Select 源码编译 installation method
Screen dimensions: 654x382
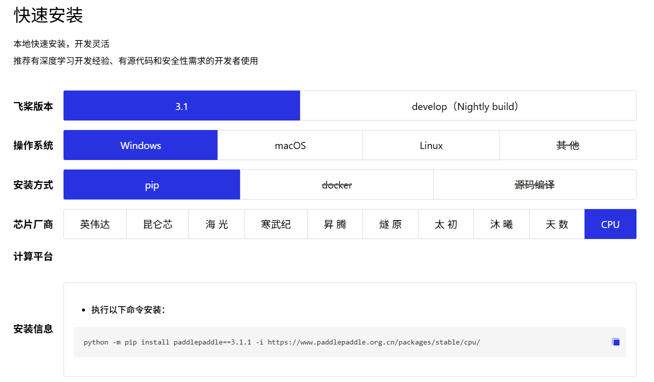[534, 184]
